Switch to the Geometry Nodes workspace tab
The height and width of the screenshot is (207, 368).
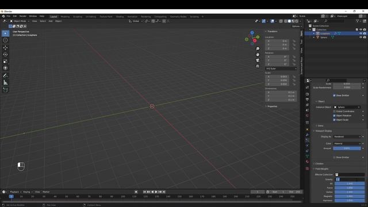(x=178, y=17)
